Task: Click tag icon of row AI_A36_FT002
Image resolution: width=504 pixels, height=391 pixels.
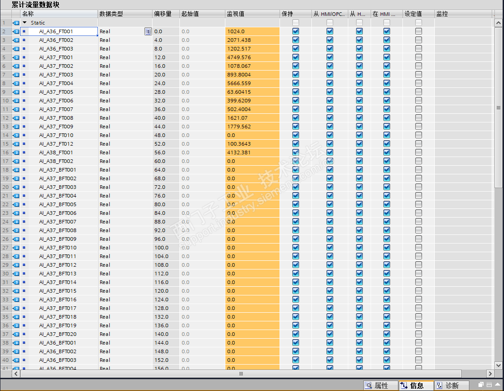Action: click(x=16, y=40)
